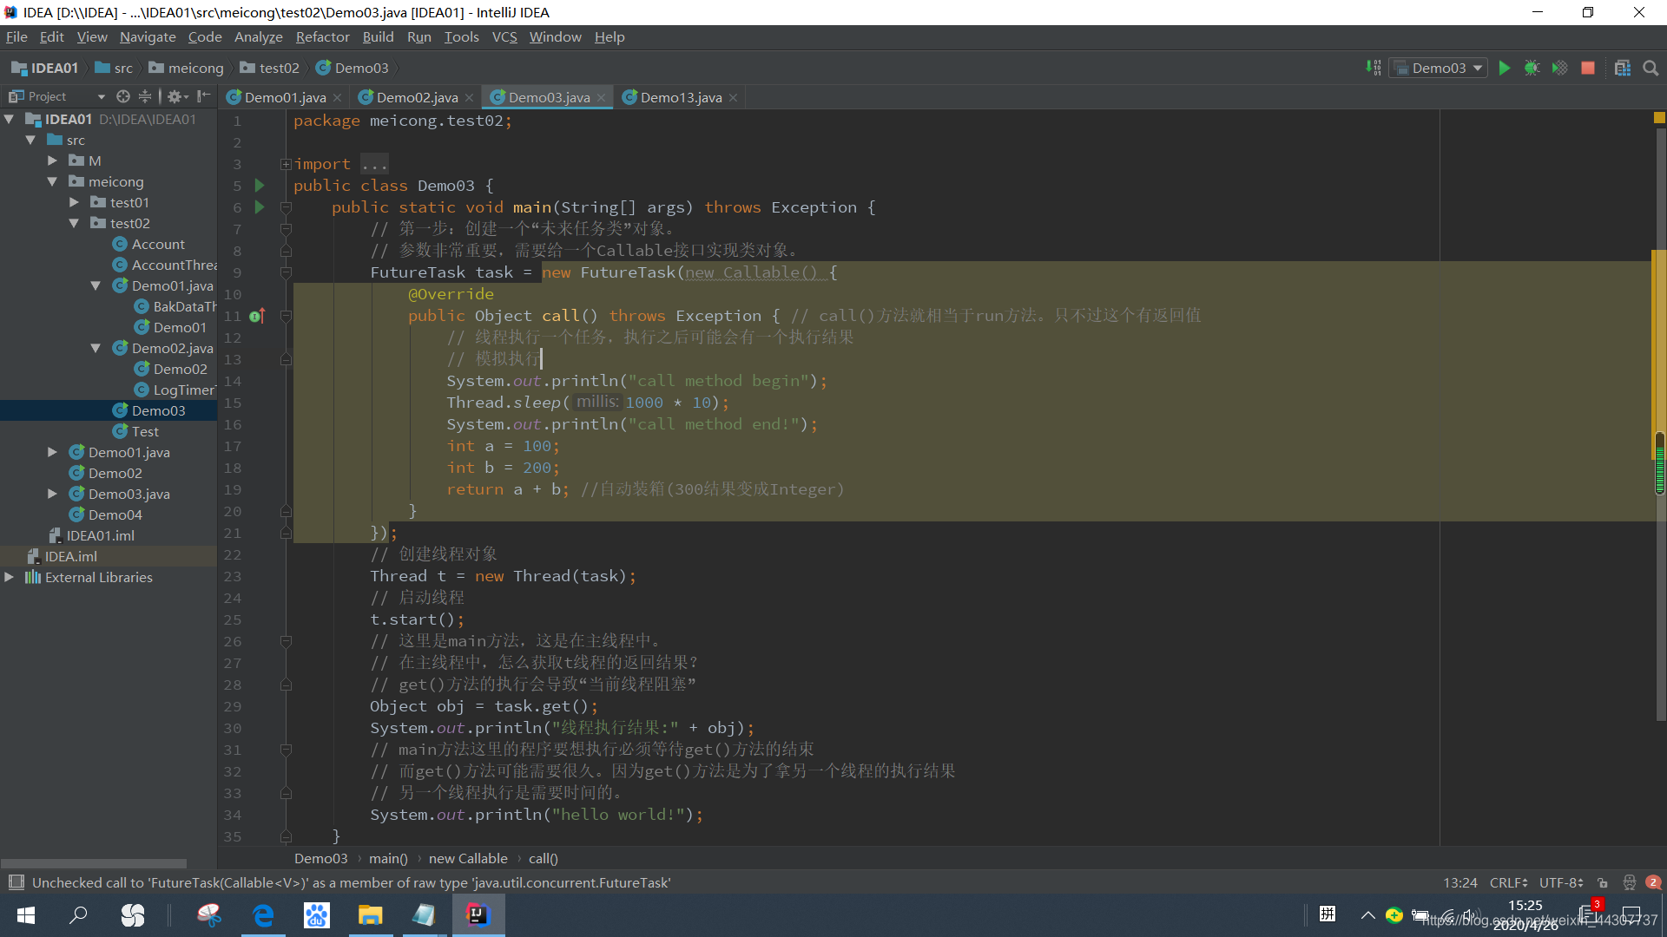Screen dimensions: 1667x937
Task: Select the Demo03.java tab
Action: pos(550,97)
